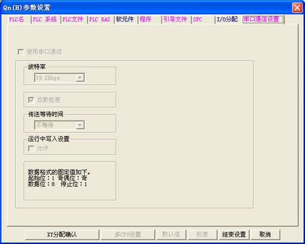Image resolution: width=305 pixels, height=244 pixels.
Task: Click the 结束设置 button
Action: tap(234, 235)
